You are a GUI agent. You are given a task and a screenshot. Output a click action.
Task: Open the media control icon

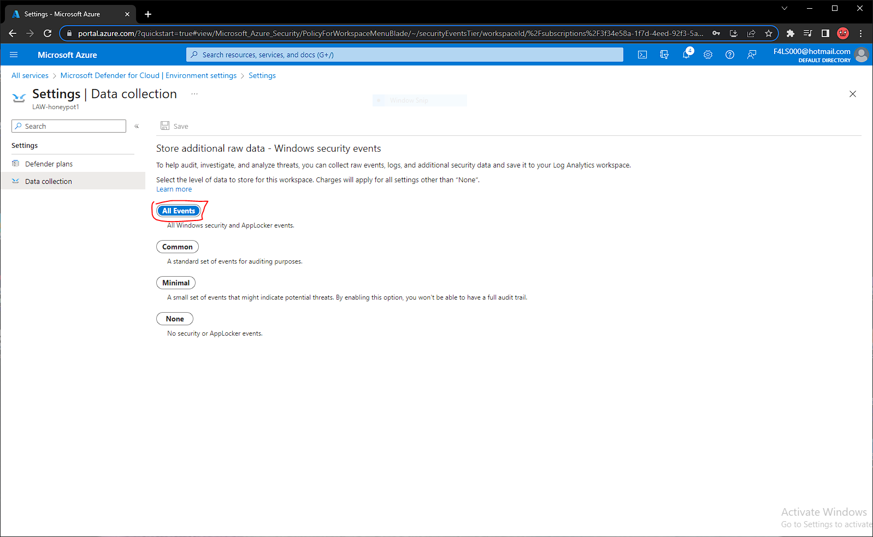pyautogui.click(x=808, y=33)
